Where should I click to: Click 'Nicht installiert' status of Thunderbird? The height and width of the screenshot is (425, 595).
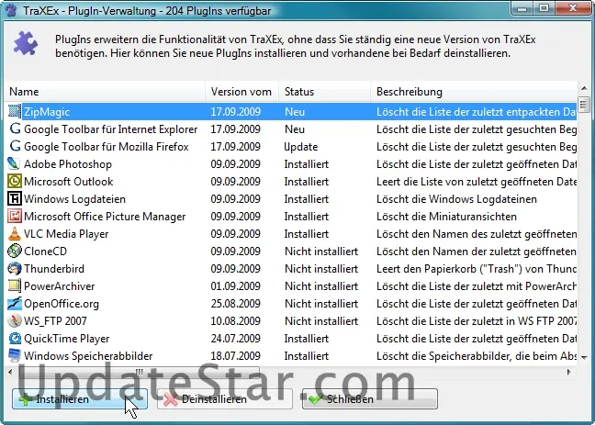[321, 269]
